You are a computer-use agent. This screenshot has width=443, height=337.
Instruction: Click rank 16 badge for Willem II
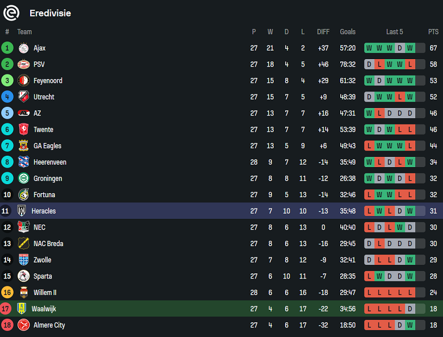click(7, 293)
